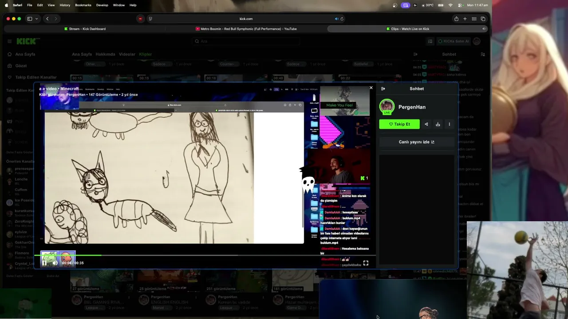Show the Safari start page grid
This screenshot has height=319, width=568.
coord(474,19)
